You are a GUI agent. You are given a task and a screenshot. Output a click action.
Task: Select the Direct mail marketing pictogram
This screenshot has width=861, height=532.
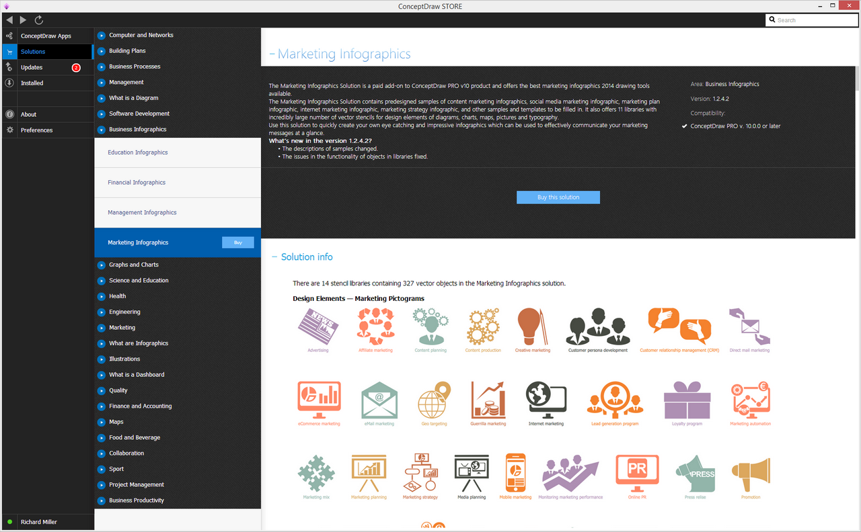pyautogui.click(x=749, y=326)
